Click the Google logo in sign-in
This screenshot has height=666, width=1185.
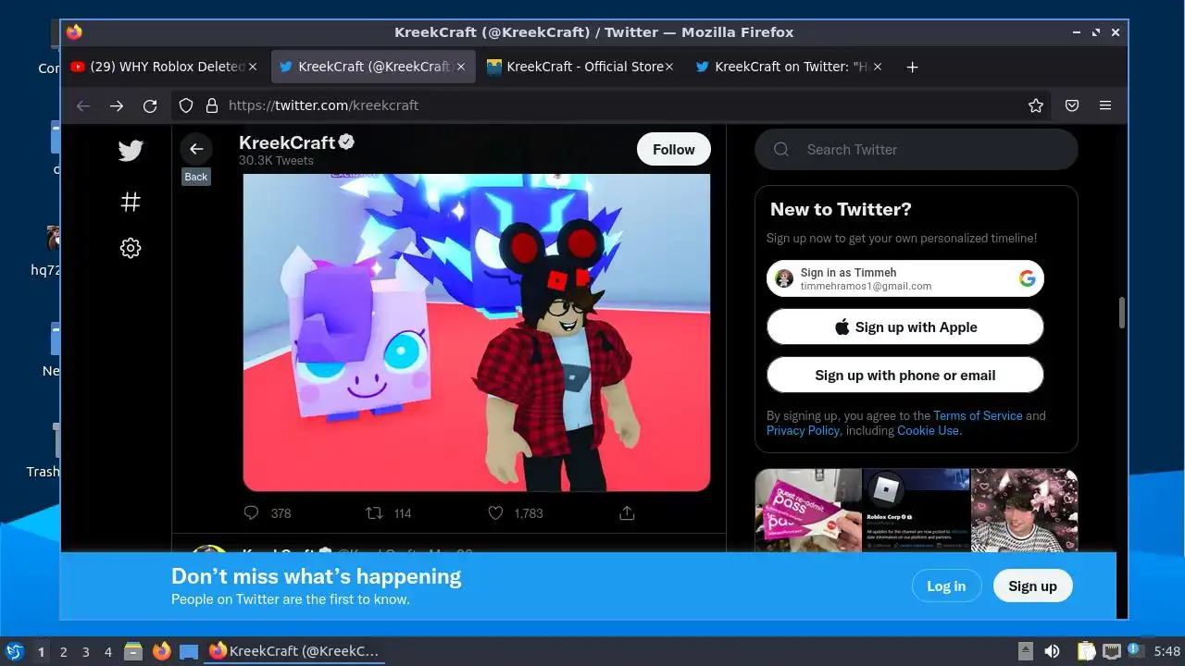[x=1027, y=278]
